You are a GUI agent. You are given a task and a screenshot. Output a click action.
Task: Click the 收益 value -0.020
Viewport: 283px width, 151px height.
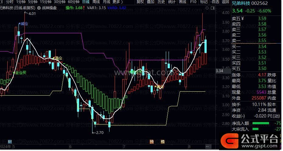point(260,116)
